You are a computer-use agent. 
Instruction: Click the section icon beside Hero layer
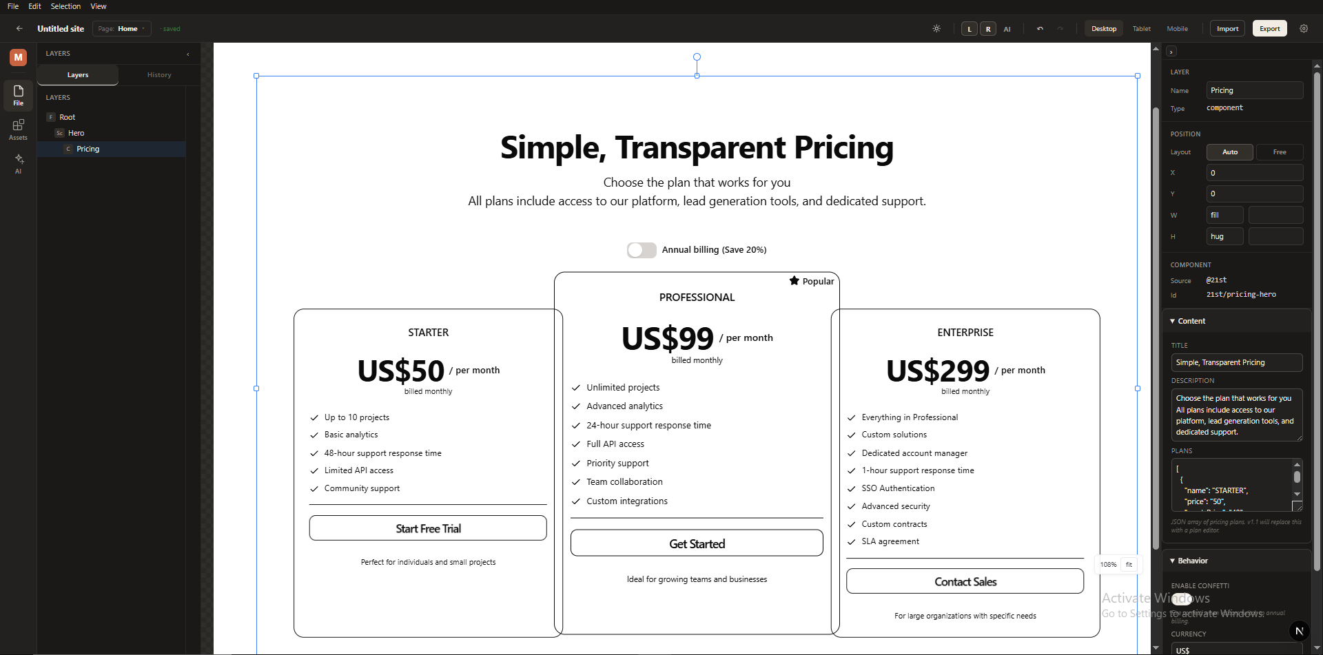[60, 133]
